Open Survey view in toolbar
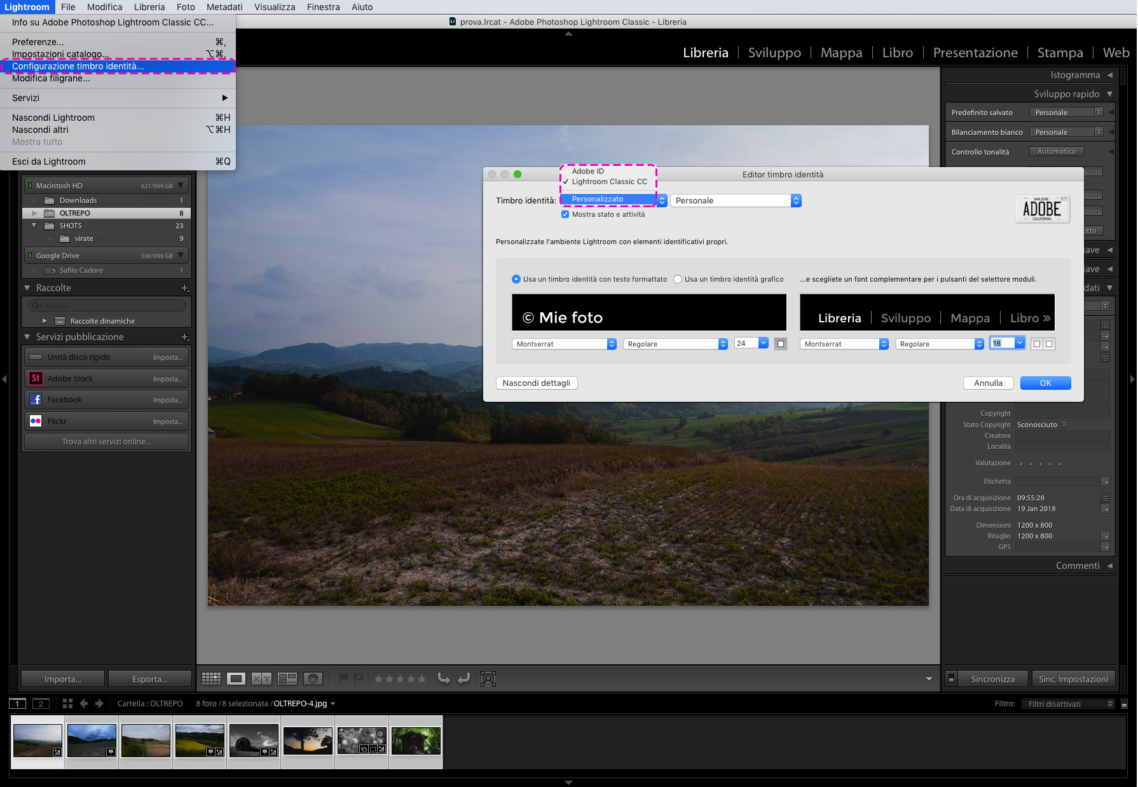Screen dimensions: 1138x787 (x=287, y=679)
